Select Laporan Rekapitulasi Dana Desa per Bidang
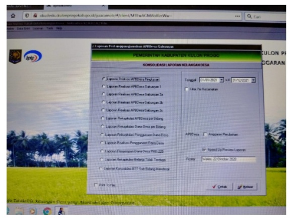This screenshot has width=298, height=224. [133, 127]
